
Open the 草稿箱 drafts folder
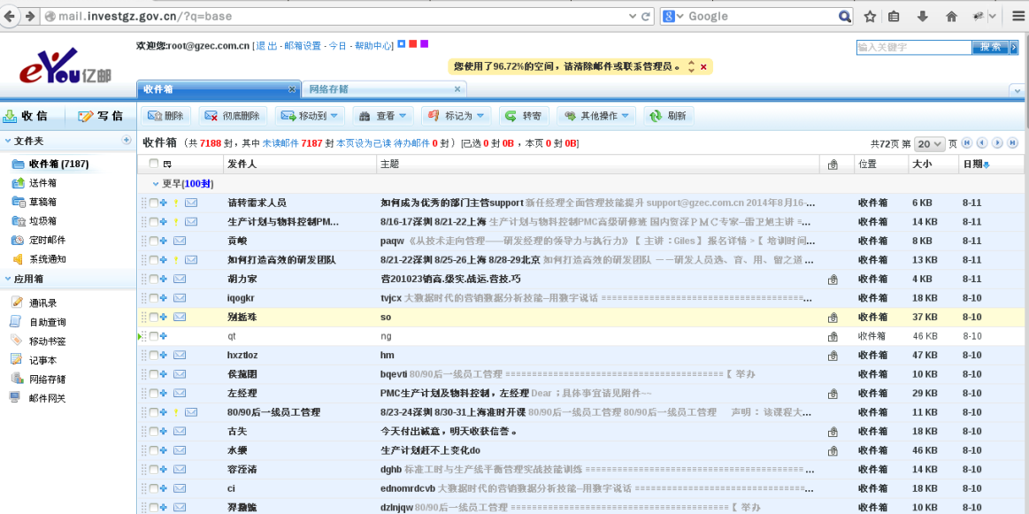point(42,203)
